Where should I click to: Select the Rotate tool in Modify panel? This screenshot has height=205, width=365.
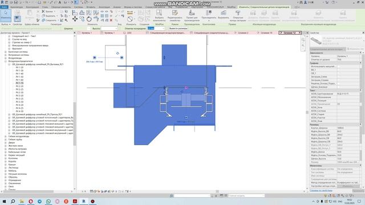tap(89, 19)
